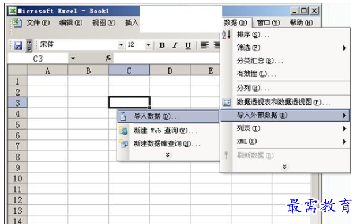
Task: Click cell B7 in the worksheet
Action: coord(88,146)
